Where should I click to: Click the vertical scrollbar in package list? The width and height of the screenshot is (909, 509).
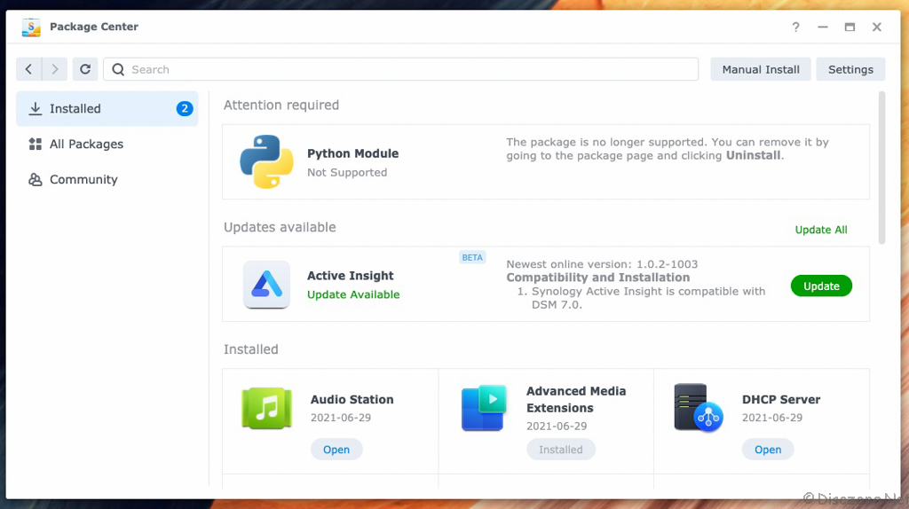pyautogui.click(x=881, y=168)
